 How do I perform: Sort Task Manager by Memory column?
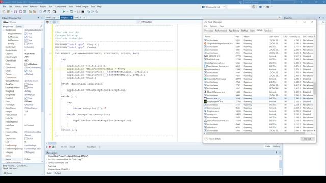coord(294,37)
